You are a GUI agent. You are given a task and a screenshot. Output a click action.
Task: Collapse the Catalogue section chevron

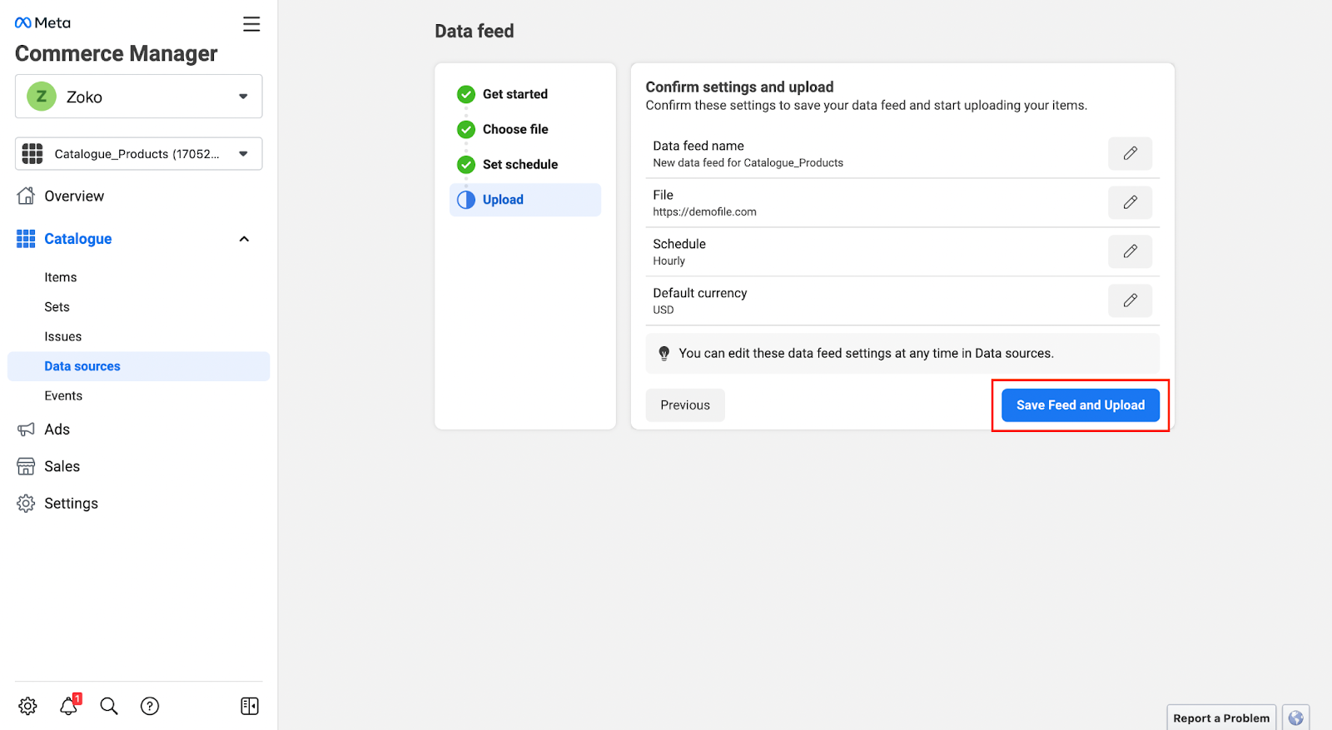click(244, 239)
